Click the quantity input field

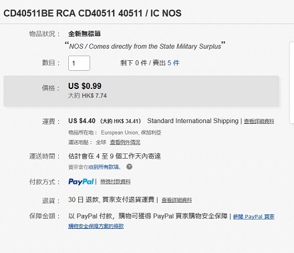click(79, 63)
